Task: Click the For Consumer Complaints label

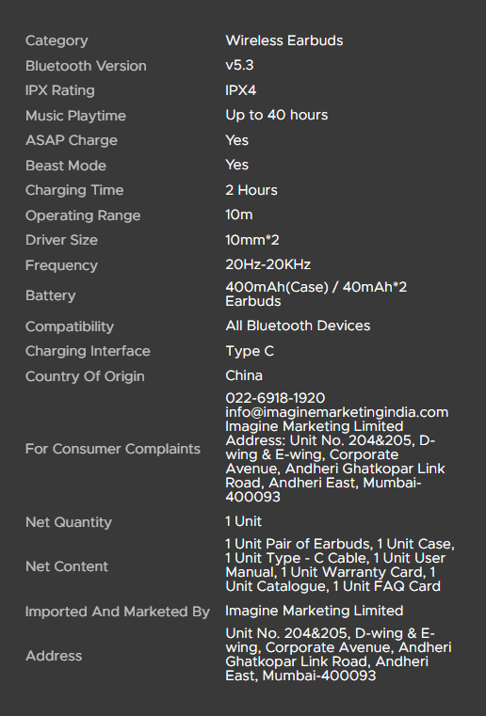Action: 113,449
